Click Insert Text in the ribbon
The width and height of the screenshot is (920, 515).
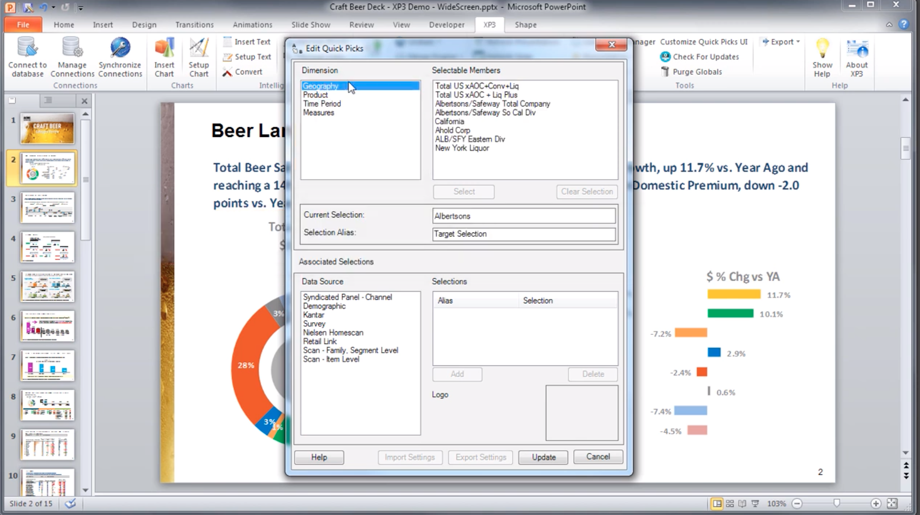point(247,42)
